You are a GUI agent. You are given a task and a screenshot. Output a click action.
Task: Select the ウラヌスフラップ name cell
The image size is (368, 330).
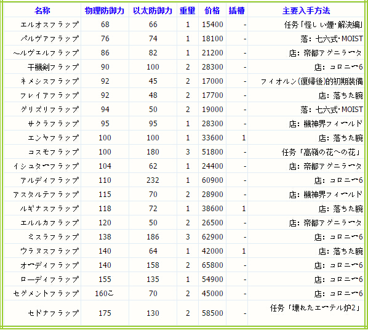click(x=42, y=251)
